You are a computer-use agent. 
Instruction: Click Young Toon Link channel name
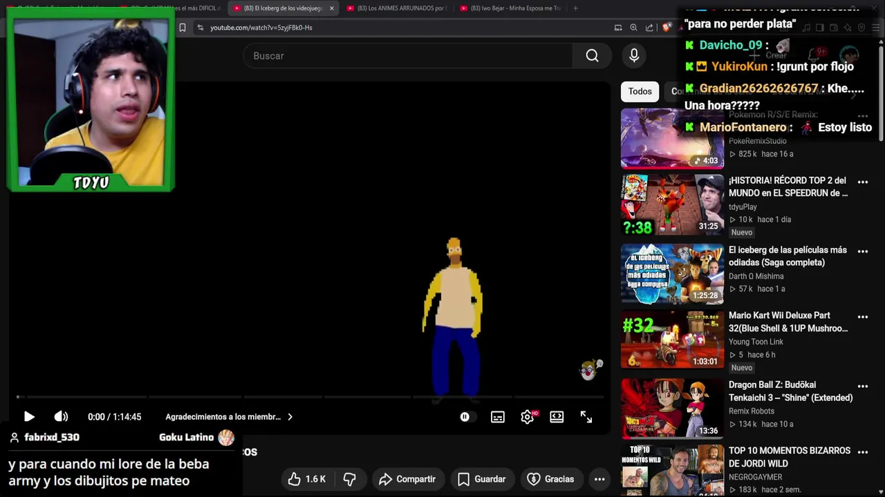756,342
